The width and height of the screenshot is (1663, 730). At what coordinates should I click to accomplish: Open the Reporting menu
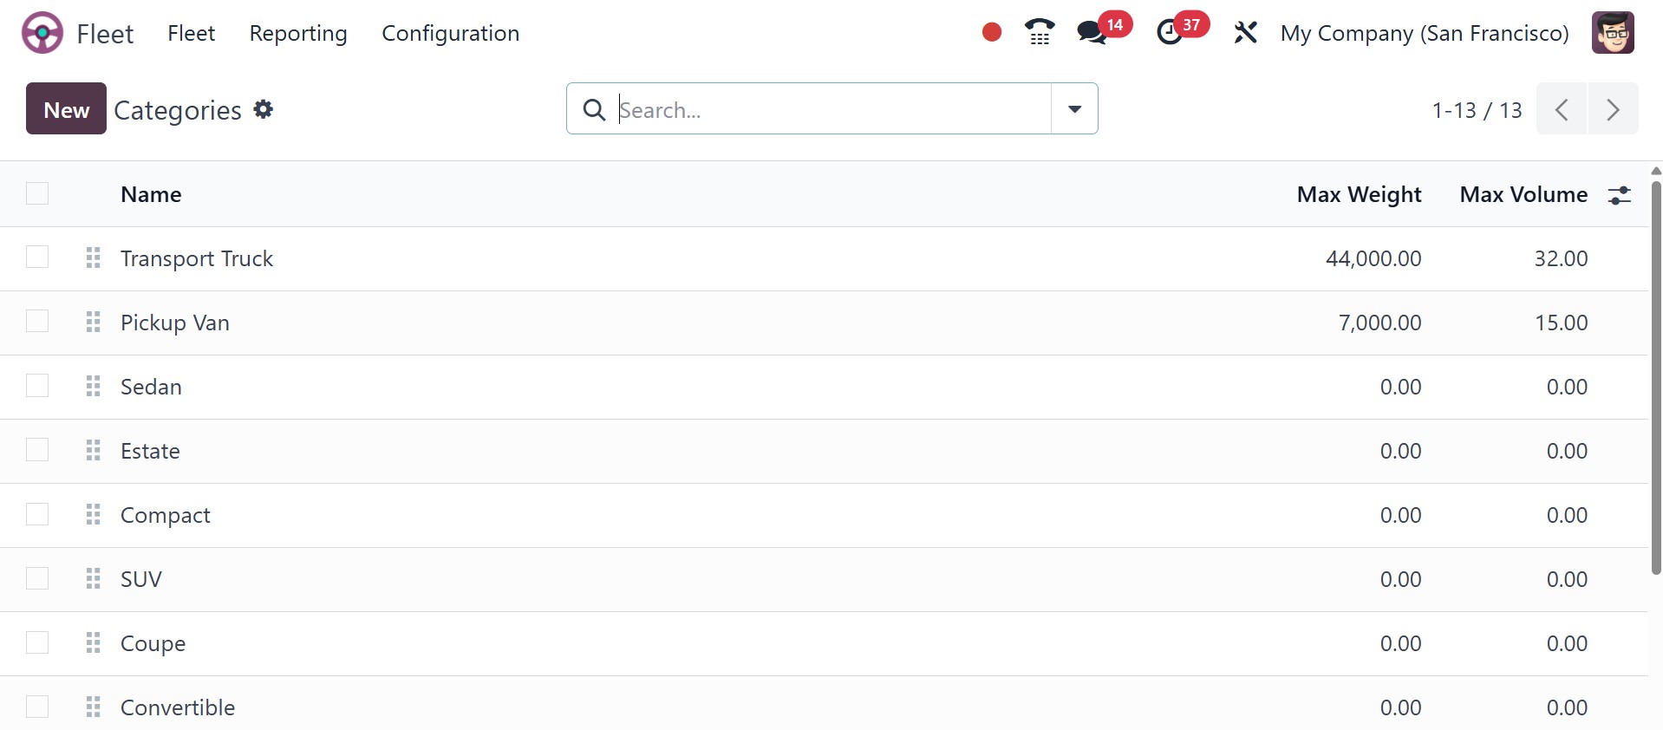[298, 33]
